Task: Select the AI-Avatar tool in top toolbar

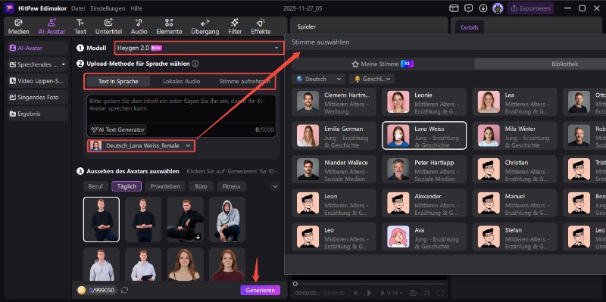Action: [52, 26]
